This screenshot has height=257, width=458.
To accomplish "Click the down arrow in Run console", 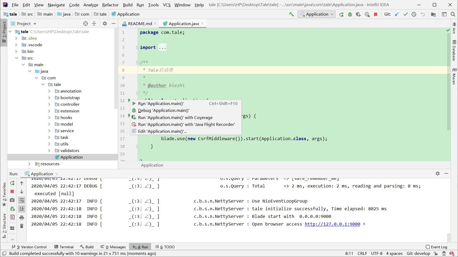I will coord(22,191).
